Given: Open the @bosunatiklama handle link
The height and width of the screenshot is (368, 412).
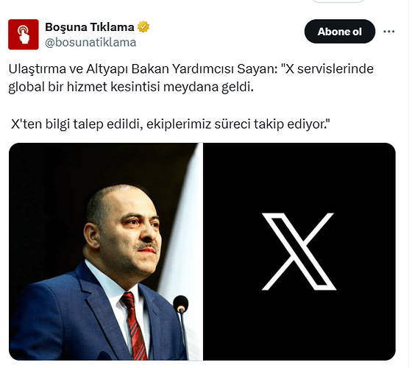Looking at the screenshot, I should [x=90, y=43].
